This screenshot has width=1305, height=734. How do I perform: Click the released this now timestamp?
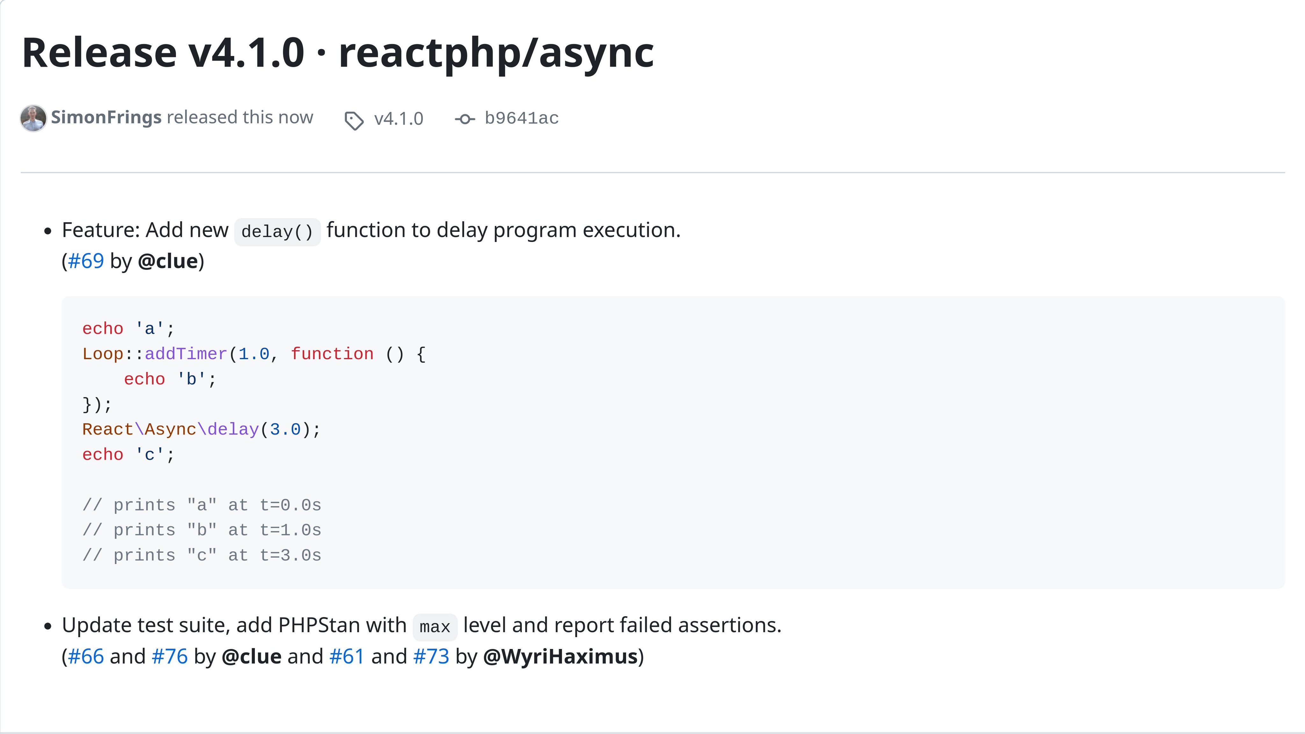click(241, 117)
